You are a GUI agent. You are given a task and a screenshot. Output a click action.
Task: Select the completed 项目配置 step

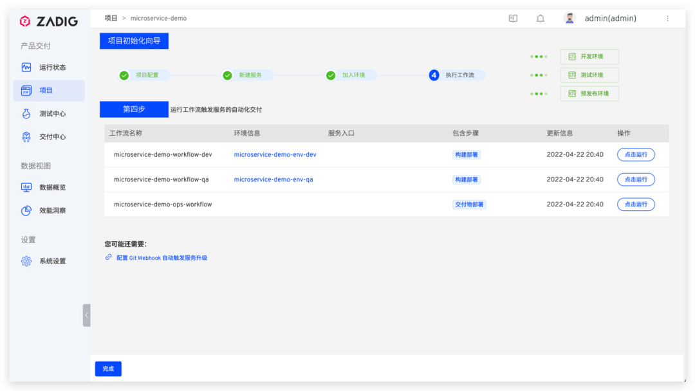[143, 75]
